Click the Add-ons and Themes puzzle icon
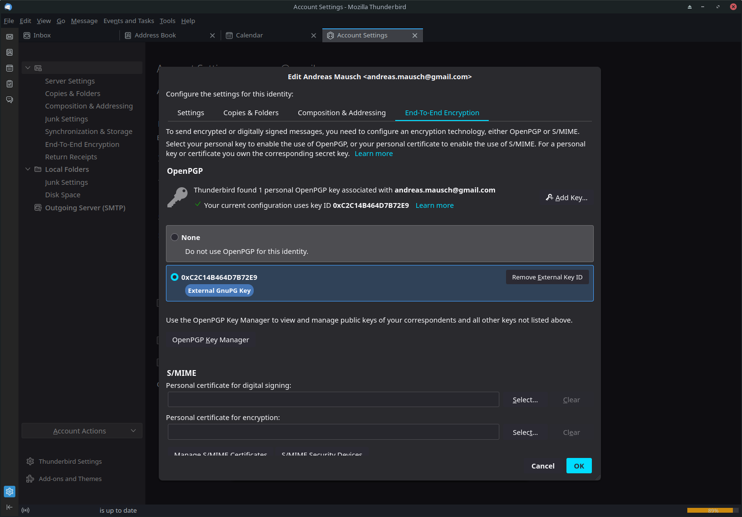 tap(30, 479)
